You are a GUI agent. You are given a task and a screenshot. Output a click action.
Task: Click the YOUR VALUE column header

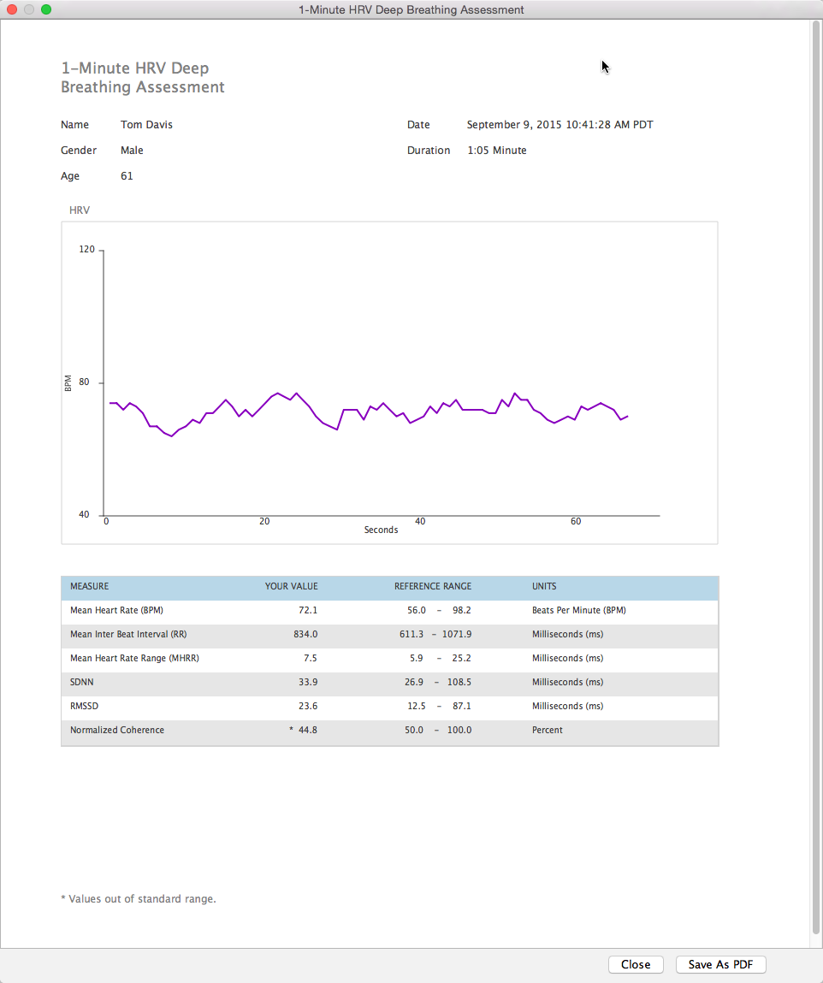tap(291, 586)
